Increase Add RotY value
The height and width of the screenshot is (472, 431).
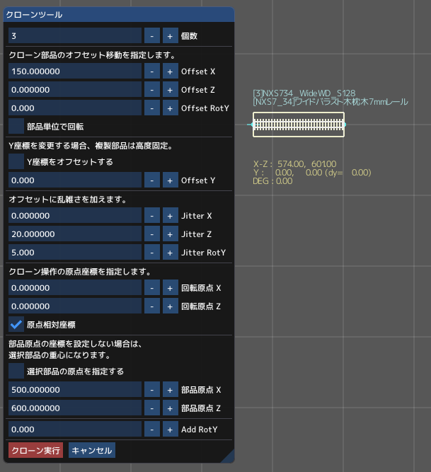point(171,430)
